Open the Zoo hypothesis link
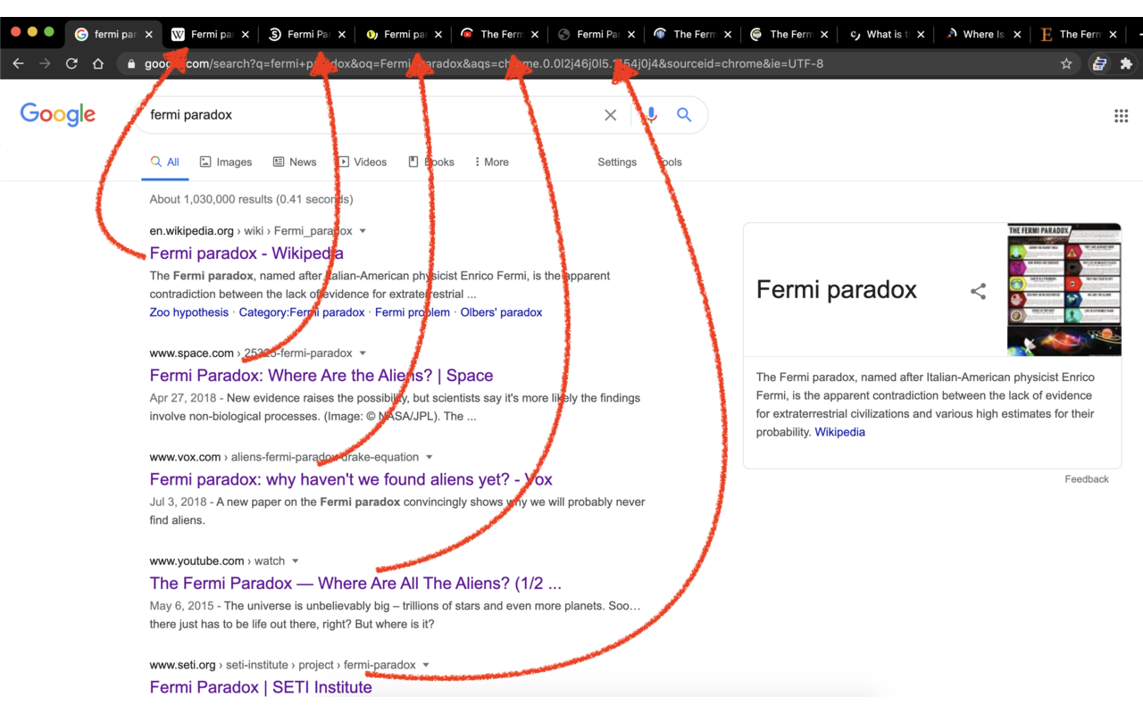This screenshot has height=714, width=1143. click(x=188, y=311)
